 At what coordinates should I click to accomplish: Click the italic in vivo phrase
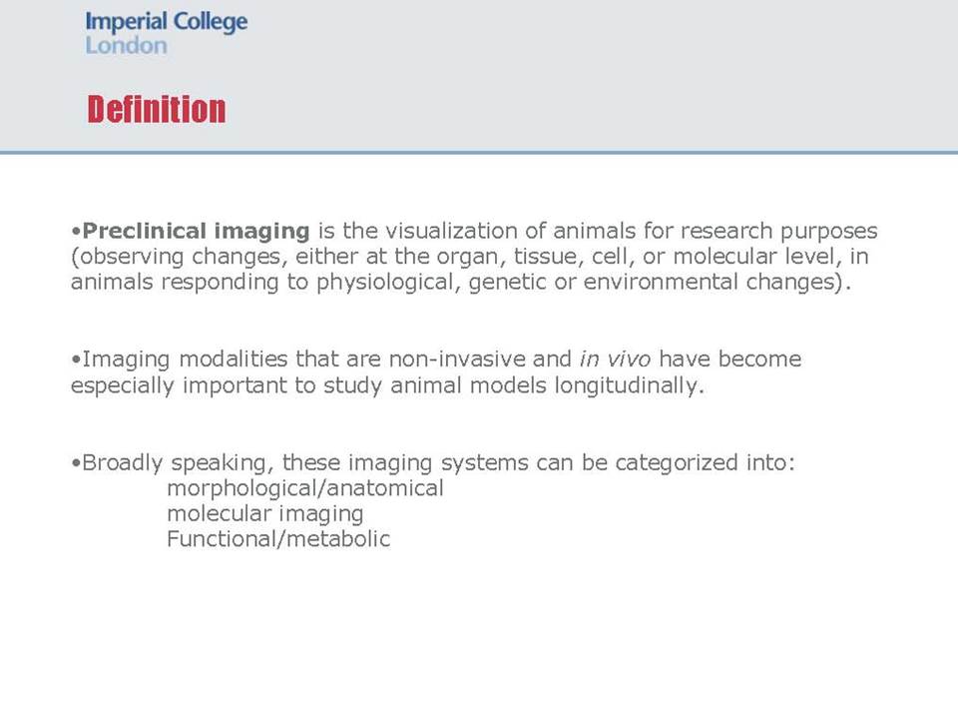pos(616,359)
